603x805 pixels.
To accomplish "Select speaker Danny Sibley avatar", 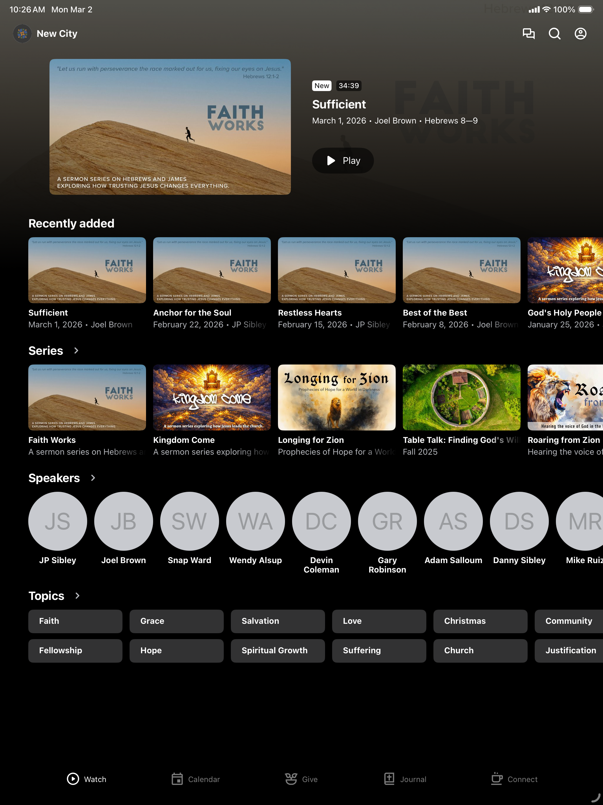I will coord(519,521).
